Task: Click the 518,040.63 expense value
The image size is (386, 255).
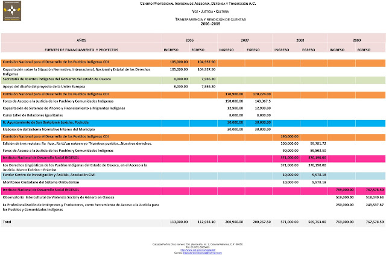Action: pyautogui.click(x=375, y=197)
